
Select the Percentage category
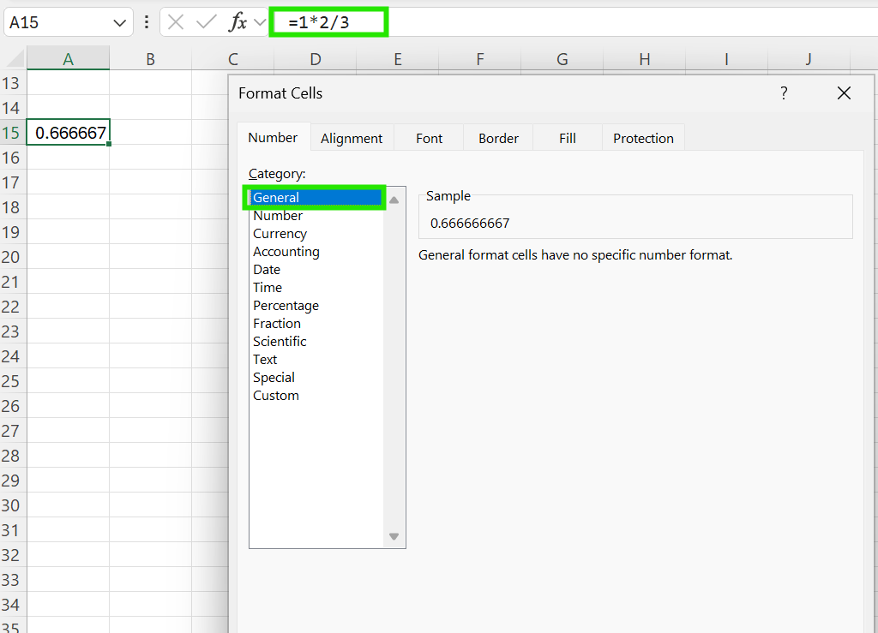pyautogui.click(x=286, y=305)
